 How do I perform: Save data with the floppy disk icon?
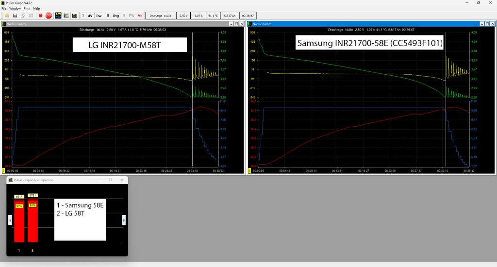pyautogui.click(x=15, y=16)
